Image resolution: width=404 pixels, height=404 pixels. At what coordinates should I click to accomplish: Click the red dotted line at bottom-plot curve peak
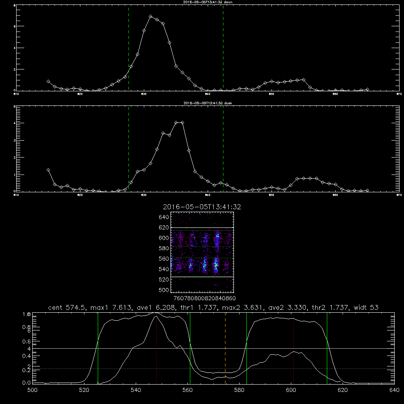(x=156, y=348)
